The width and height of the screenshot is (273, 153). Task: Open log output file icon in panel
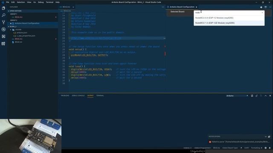click(261, 96)
